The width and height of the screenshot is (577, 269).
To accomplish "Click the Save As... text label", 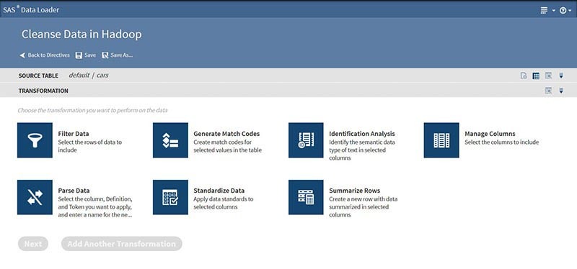I will click(121, 55).
